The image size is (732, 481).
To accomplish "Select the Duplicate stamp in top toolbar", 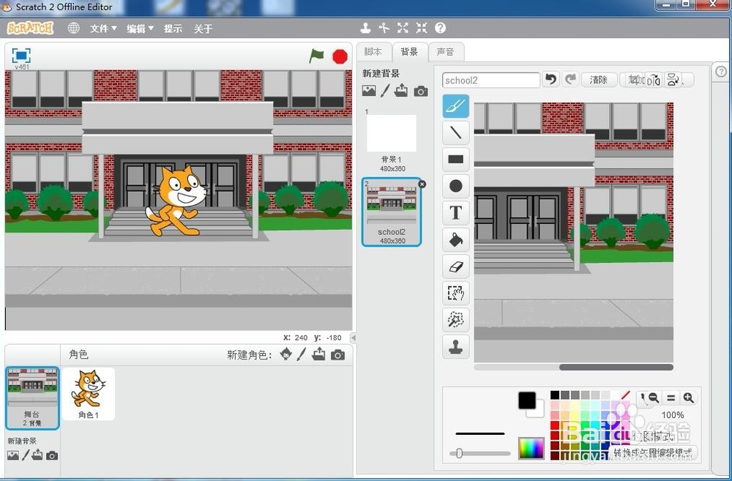I will coord(365,28).
